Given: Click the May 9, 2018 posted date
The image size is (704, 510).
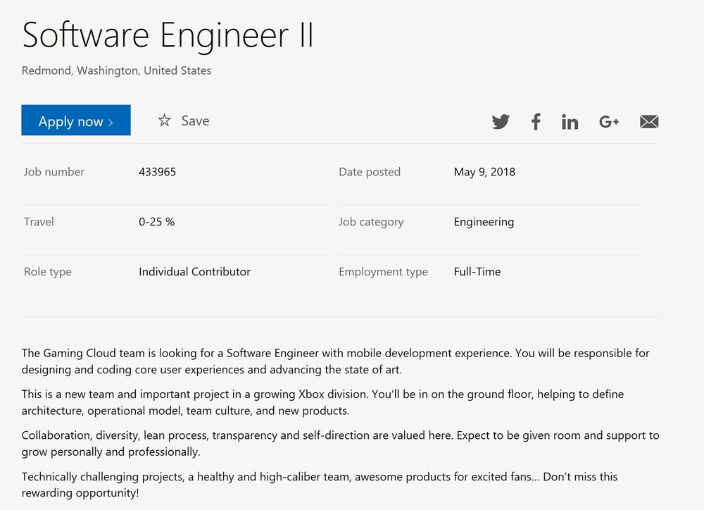Looking at the screenshot, I should [x=484, y=172].
